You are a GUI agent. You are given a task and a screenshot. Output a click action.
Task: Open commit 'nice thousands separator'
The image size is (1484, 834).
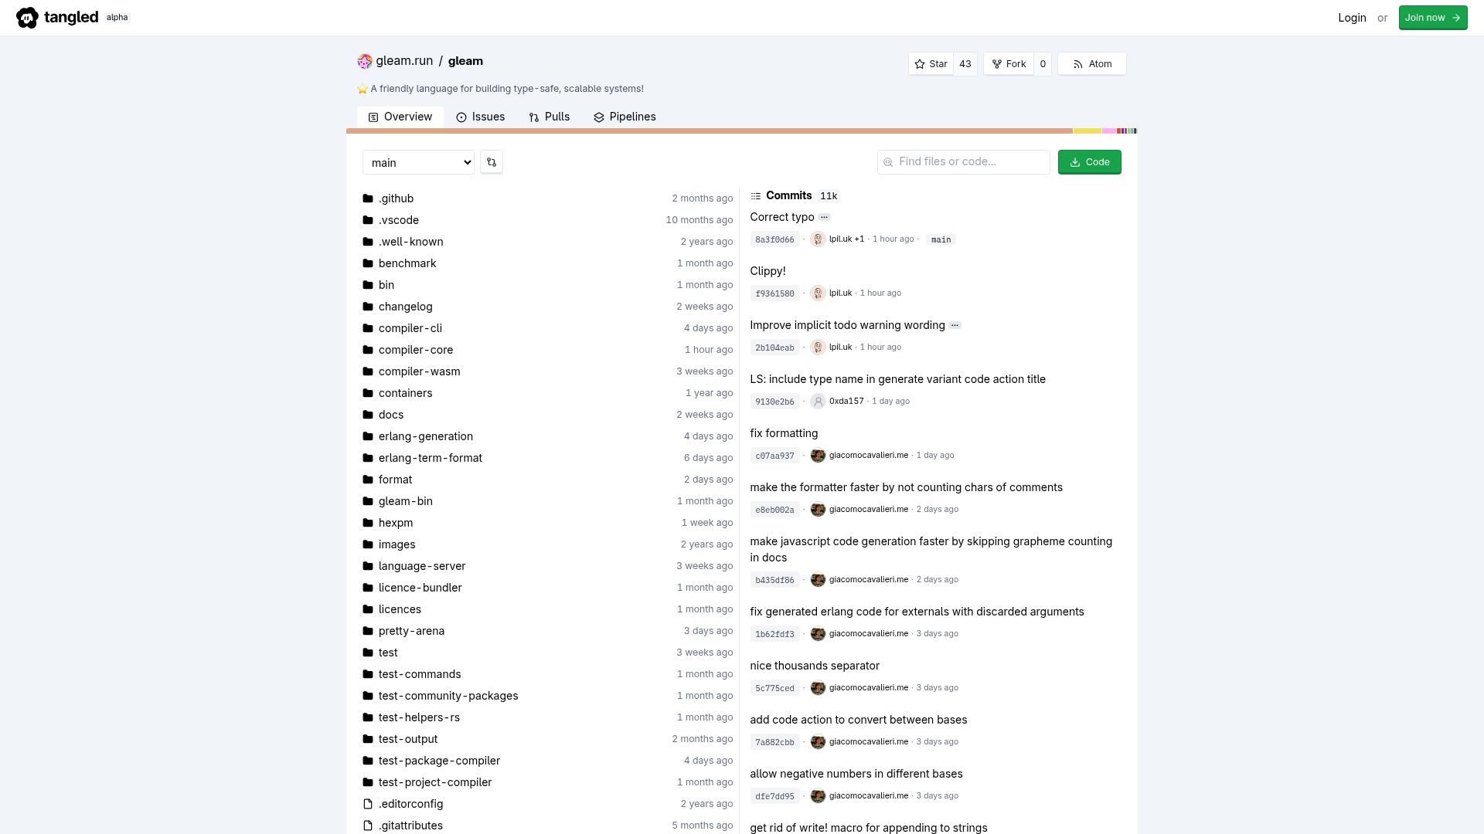point(815,666)
